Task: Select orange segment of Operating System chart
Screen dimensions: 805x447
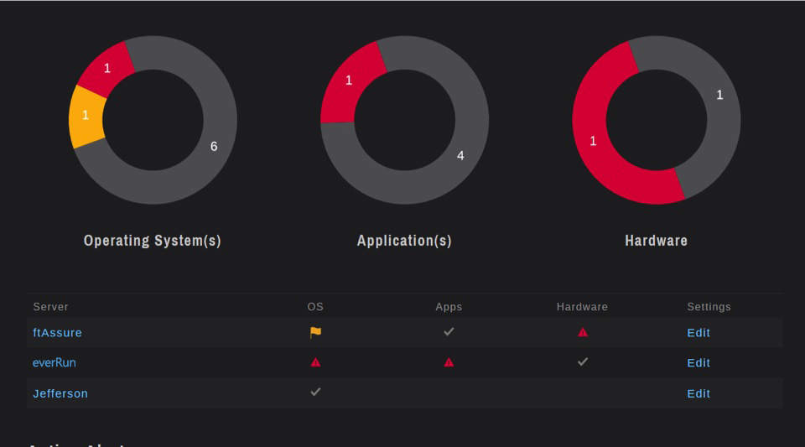Action: click(86, 117)
